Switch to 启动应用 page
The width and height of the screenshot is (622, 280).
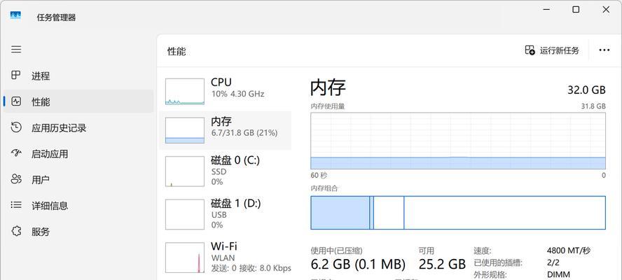pyautogui.click(x=78, y=153)
